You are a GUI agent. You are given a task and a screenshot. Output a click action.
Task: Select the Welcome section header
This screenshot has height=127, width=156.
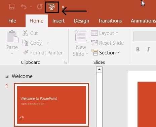[x=22, y=76]
